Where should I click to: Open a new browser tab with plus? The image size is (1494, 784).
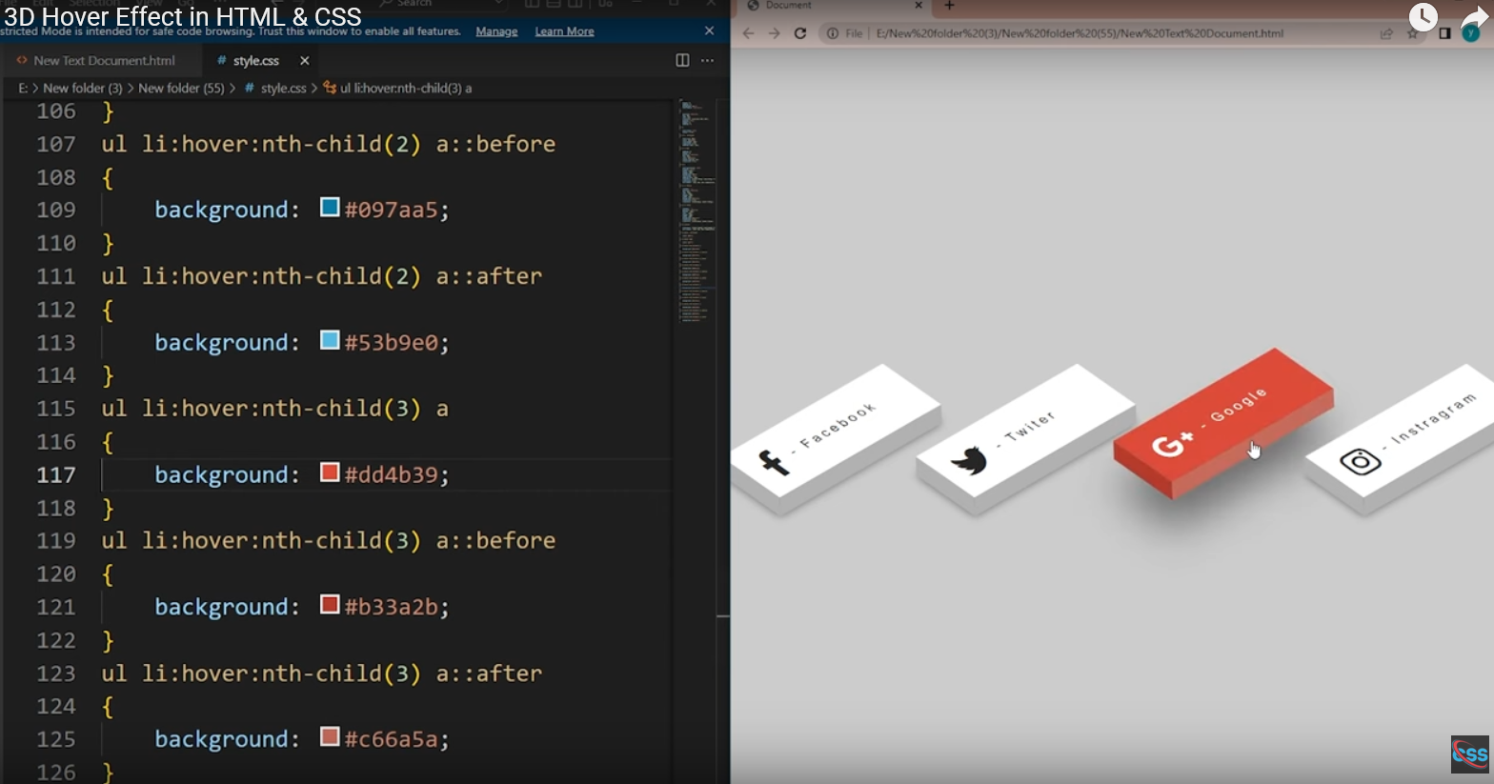click(949, 6)
